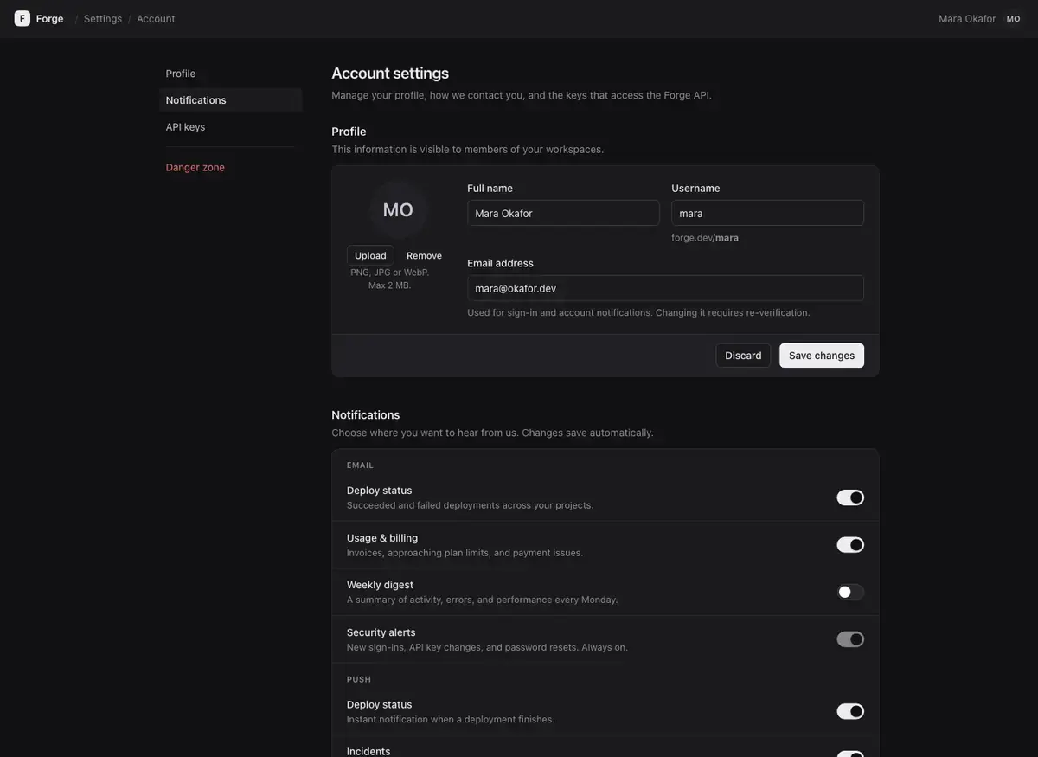
Task: Enable the Weekly digest toggle
Action: tap(850, 592)
